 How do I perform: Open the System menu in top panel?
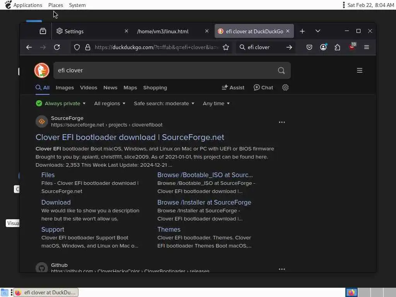tap(77, 5)
